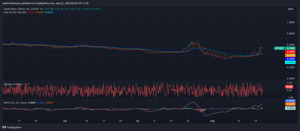Click the Jul marker on time axis
This screenshot has height=131, width=300.
[x=137, y=121]
